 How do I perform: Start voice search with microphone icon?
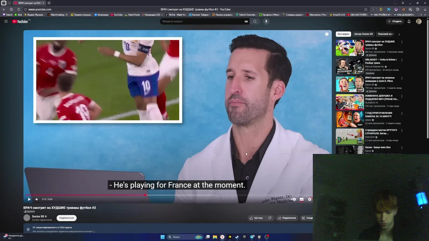266,21
